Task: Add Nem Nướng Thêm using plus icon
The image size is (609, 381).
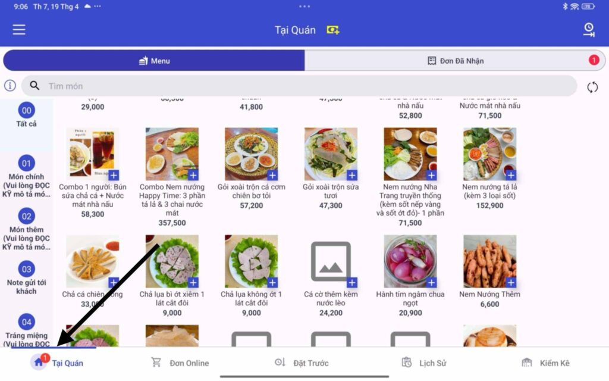Action: tap(511, 283)
